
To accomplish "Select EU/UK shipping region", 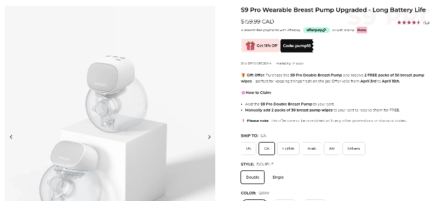I will tap(288, 149).
